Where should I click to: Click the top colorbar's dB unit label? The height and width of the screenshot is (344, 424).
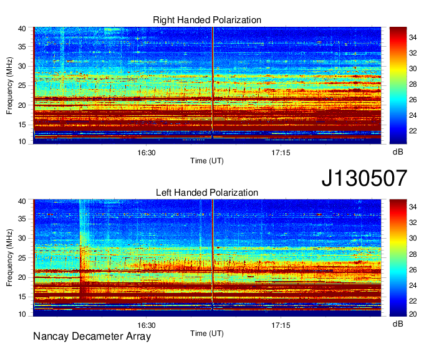(x=398, y=152)
